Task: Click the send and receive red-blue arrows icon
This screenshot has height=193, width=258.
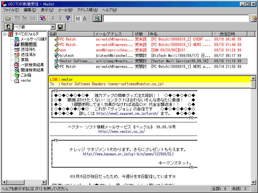Action: (x=43, y=18)
